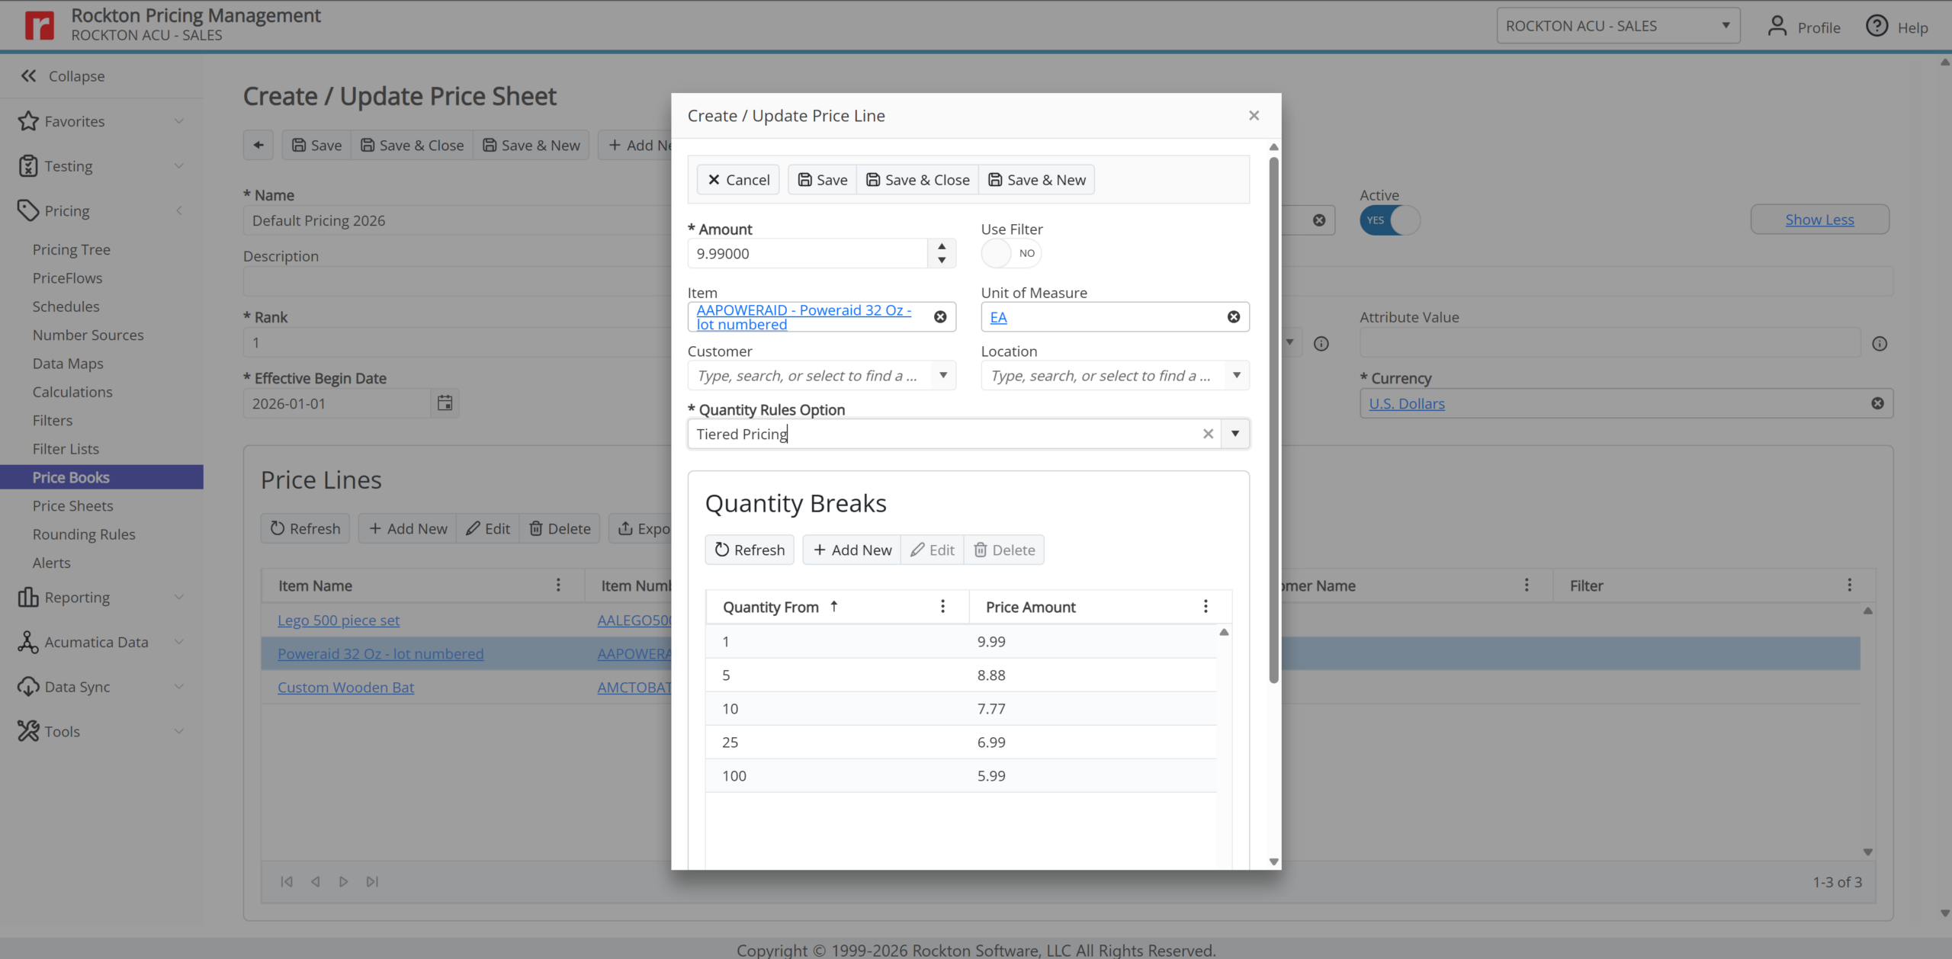This screenshot has height=959, width=1952.
Task: Clear the U.S. Dollars currency value
Action: pyautogui.click(x=1877, y=403)
